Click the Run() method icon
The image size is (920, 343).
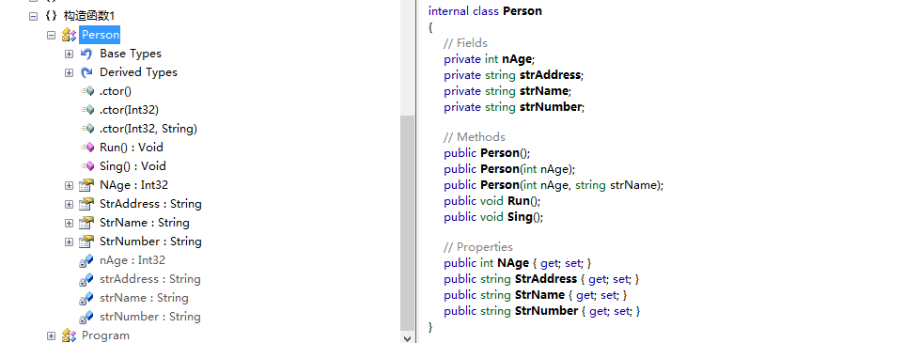87,148
